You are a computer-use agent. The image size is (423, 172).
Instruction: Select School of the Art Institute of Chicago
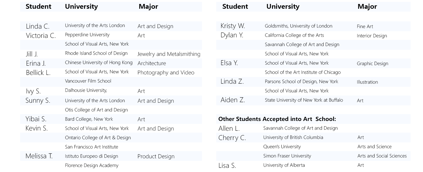[x=303, y=72]
